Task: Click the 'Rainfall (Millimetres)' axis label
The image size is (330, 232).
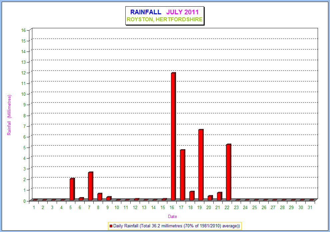Action: tap(9, 115)
